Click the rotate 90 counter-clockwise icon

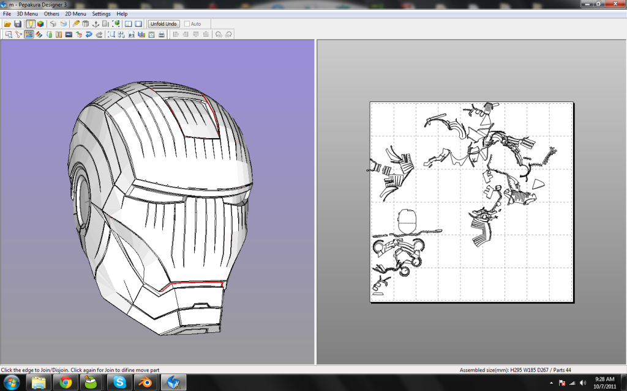(219, 34)
